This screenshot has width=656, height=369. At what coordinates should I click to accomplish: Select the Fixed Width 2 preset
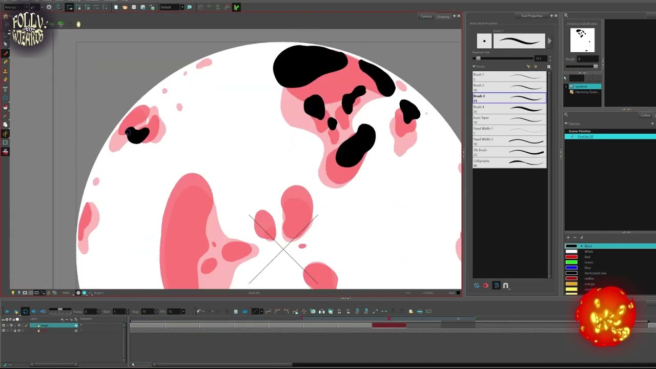coord(509,141)
